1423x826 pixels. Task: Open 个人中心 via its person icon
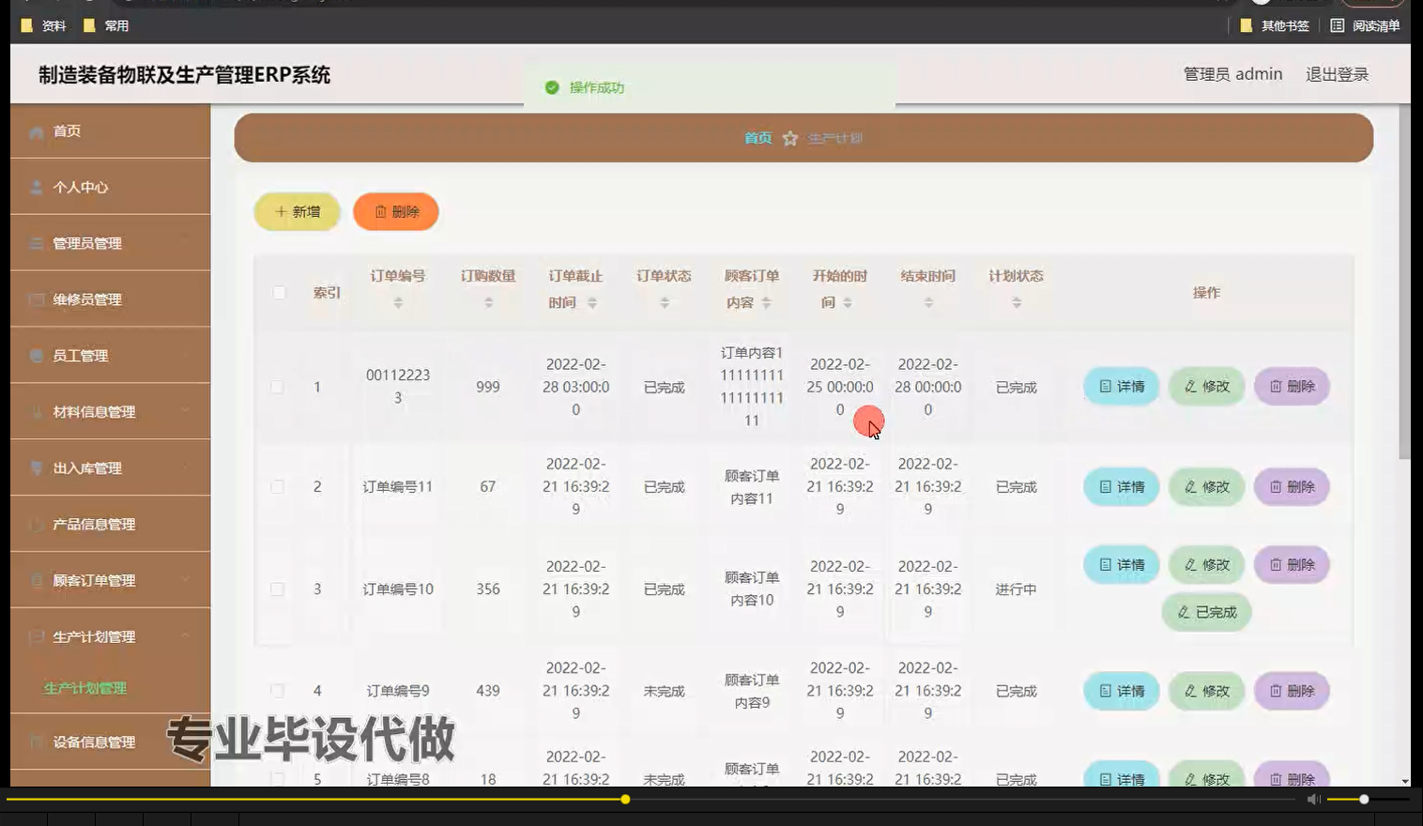(34, 187)
